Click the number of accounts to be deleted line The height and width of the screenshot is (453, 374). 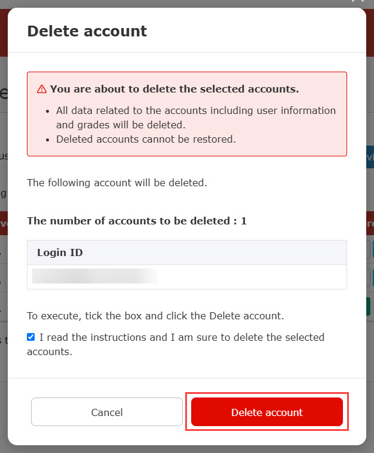pos(137,221)
